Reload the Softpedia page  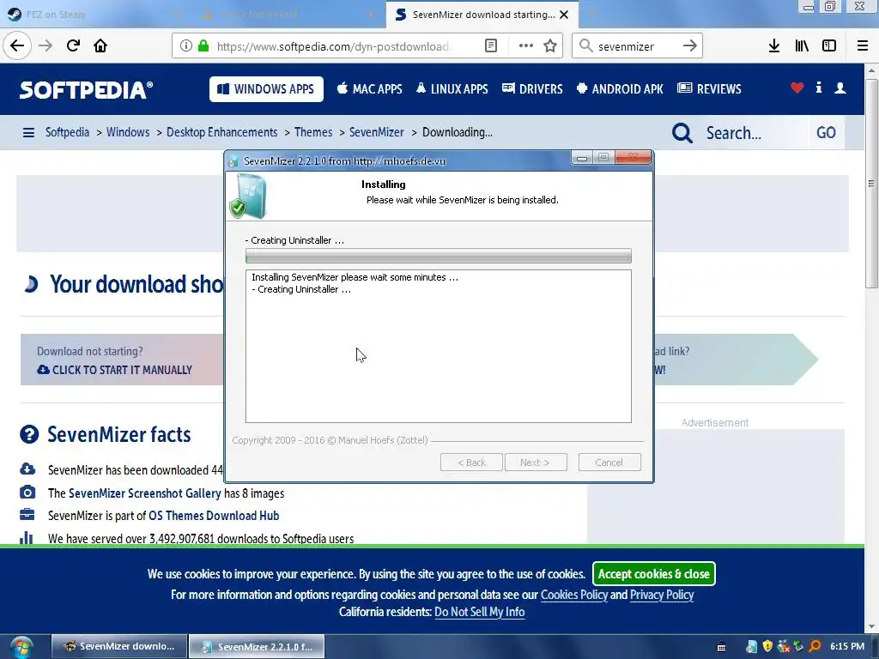tap(73, 45)
